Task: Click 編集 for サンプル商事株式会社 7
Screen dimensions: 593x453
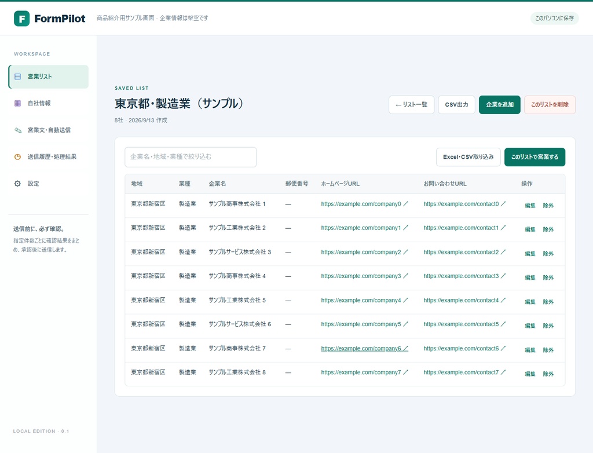Action: pos(530,350)
